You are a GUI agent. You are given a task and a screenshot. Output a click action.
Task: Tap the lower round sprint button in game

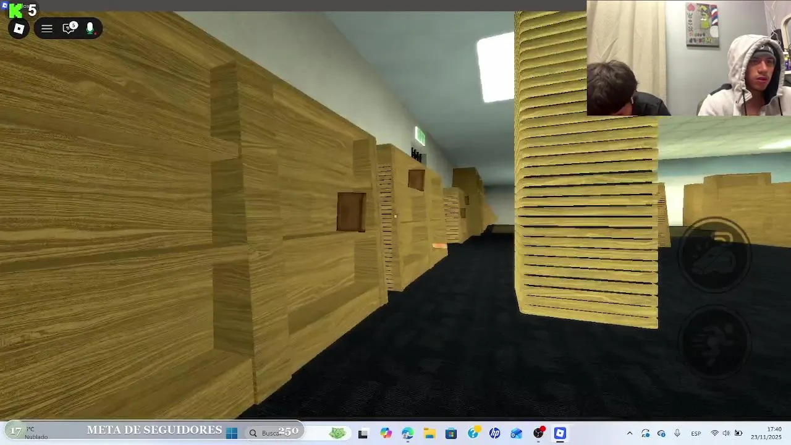click(x=715, y=342)
